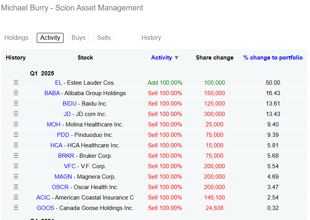Open the History tab
The width and height of the screenshot is (310, 220).
(x=151, y=38)
